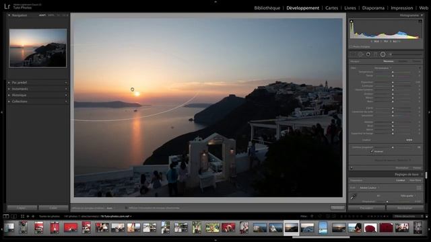431x242 pixels.
Task: Collapse the right panel group arrow
Action: (x=429, y=112)
